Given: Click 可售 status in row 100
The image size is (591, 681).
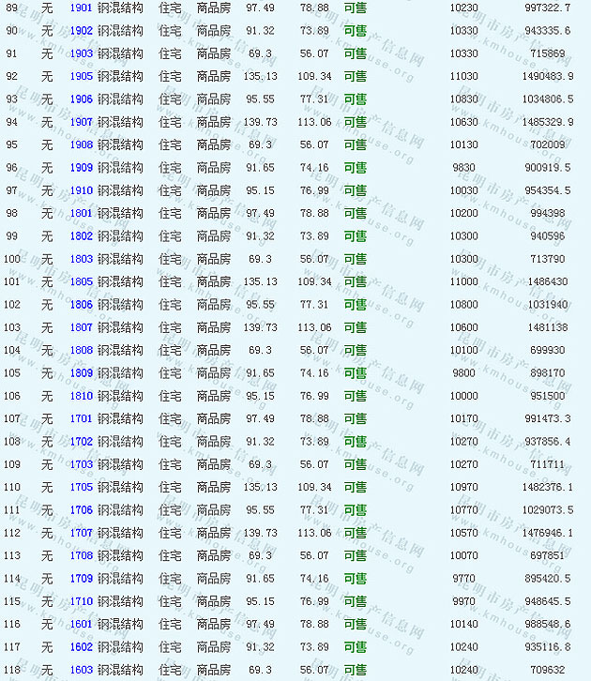Looking at the screenshot, I should pos(356,259).
